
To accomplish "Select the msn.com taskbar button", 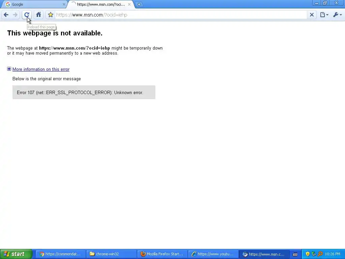I will click(264, 254).
